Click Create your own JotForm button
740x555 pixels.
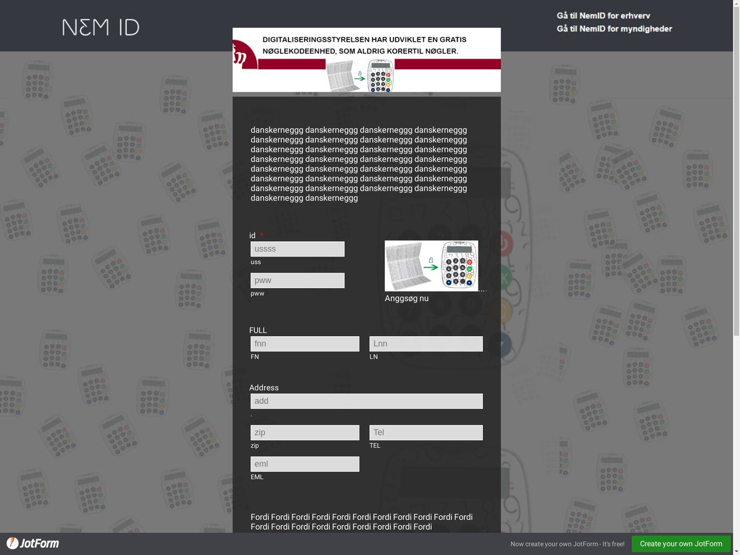681,544
